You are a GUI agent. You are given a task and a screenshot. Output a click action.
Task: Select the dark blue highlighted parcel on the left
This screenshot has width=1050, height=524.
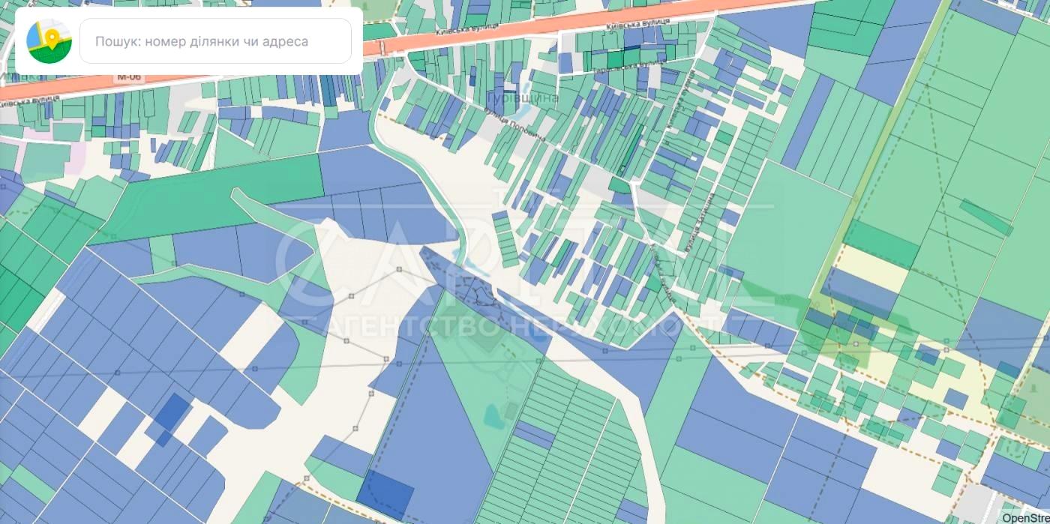pos(172,412)
